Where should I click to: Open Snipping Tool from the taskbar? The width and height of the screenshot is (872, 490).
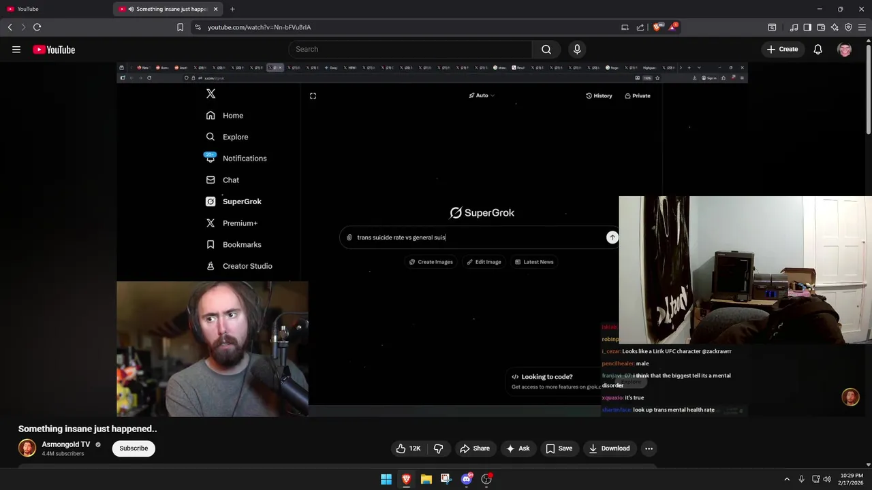[x=446, y=479]
